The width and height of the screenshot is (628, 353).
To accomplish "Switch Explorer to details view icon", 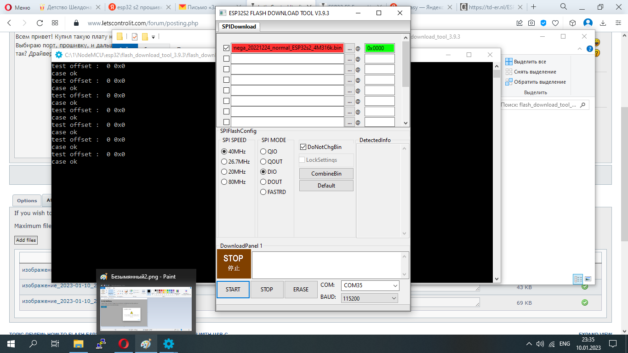I will (578, 279).
